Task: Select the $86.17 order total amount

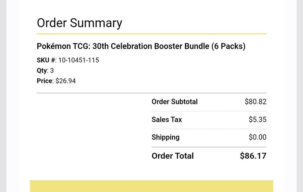Action: click(x=253, y=156)
